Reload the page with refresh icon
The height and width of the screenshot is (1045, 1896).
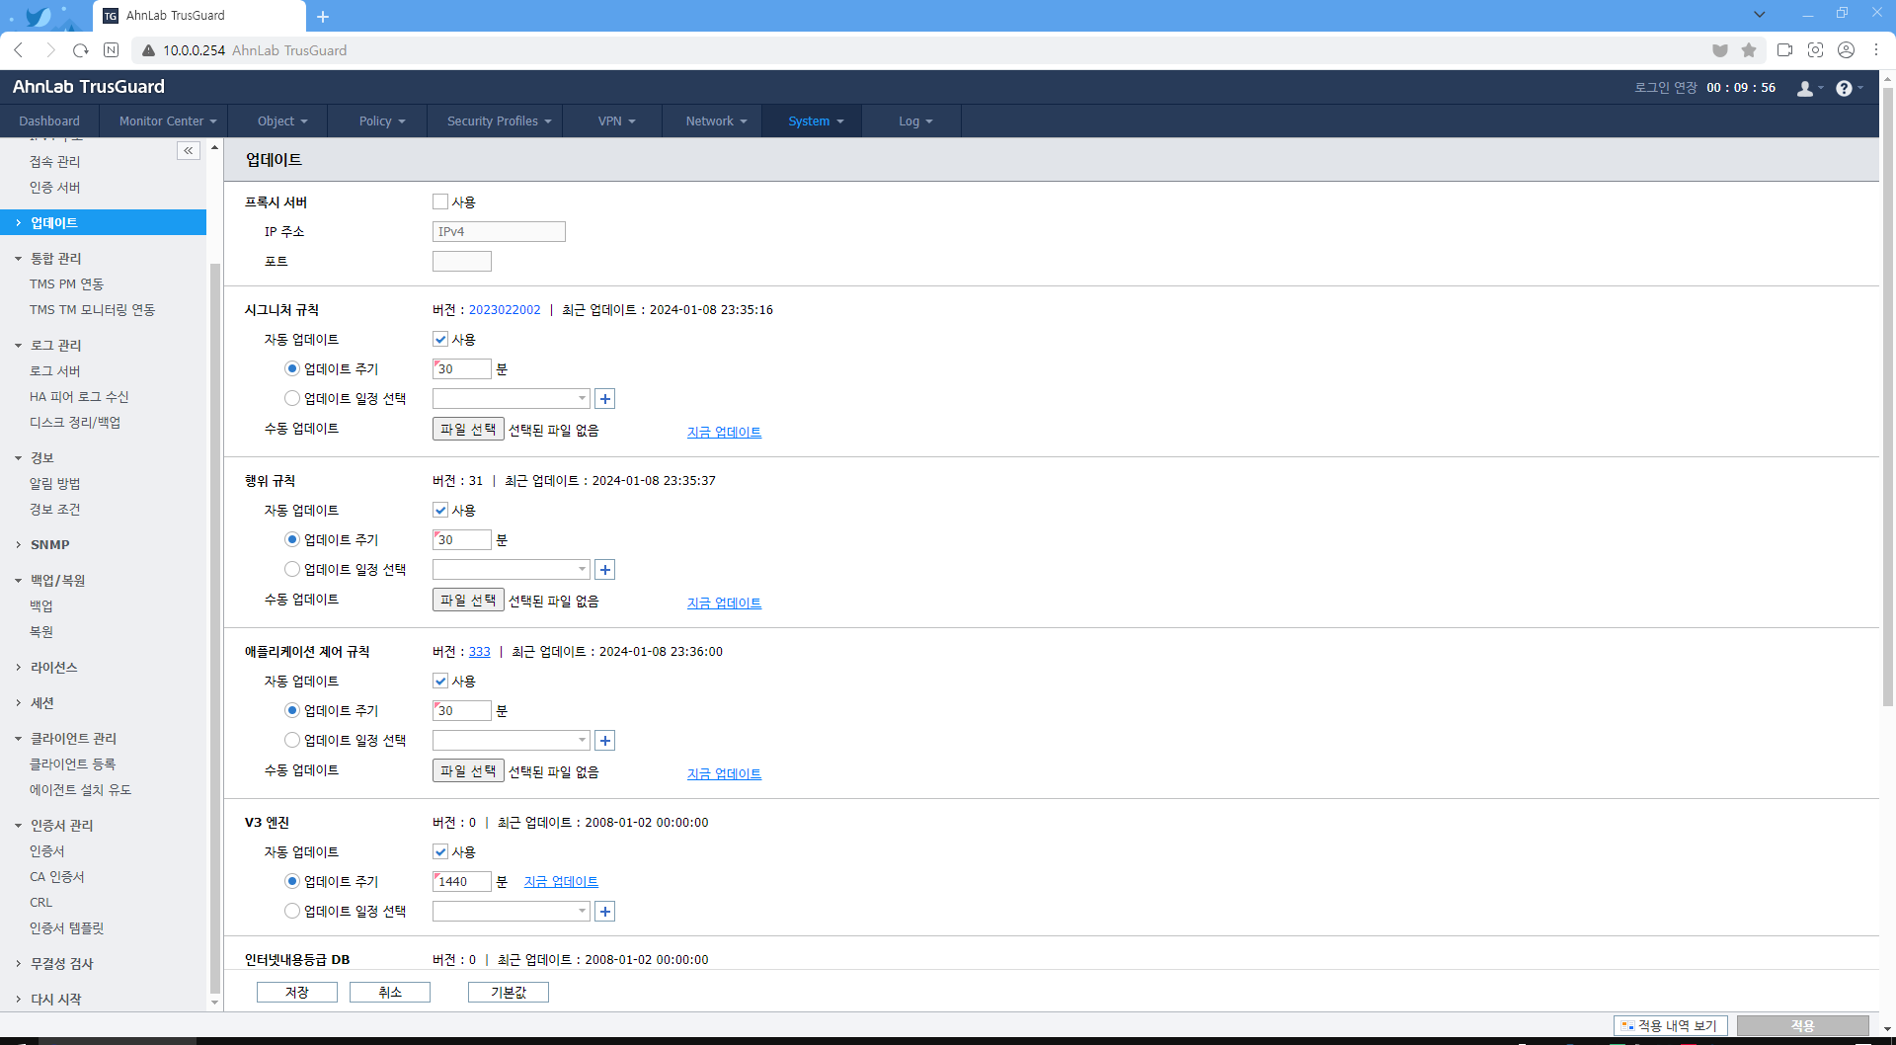(x=81, y=49)
